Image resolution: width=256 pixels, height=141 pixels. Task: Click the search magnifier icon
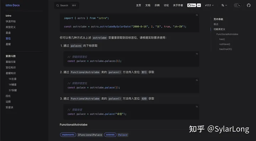pyautogui.click(x=58, y=5)
